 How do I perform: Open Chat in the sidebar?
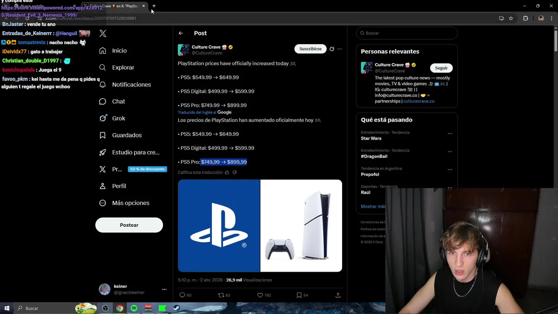tap(112, 102)
